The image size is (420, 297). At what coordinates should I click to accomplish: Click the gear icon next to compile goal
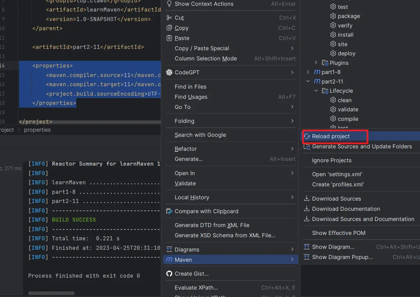[333, 119]
